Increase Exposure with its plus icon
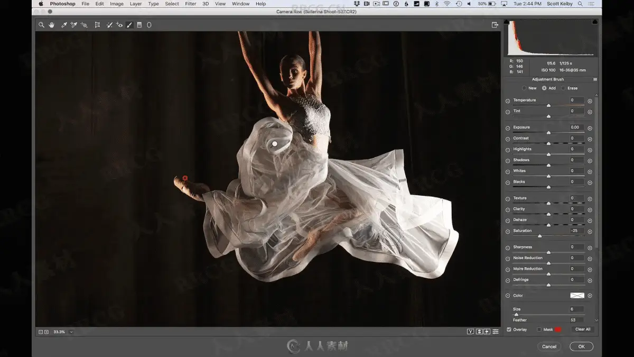The image size is (634, 357). [590, 128]
